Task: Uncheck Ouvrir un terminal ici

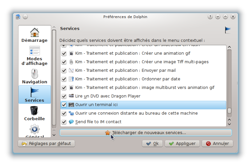Action: point(64,105)
